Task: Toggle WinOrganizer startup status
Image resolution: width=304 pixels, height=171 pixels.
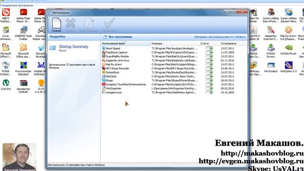Action: 209,88
